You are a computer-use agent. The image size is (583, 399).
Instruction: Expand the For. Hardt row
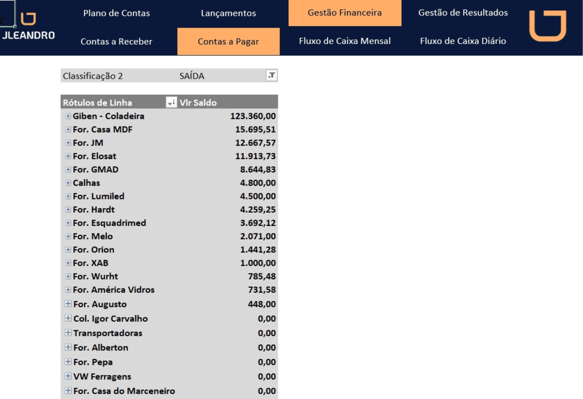pyautogui.click(x=68, y=209)
